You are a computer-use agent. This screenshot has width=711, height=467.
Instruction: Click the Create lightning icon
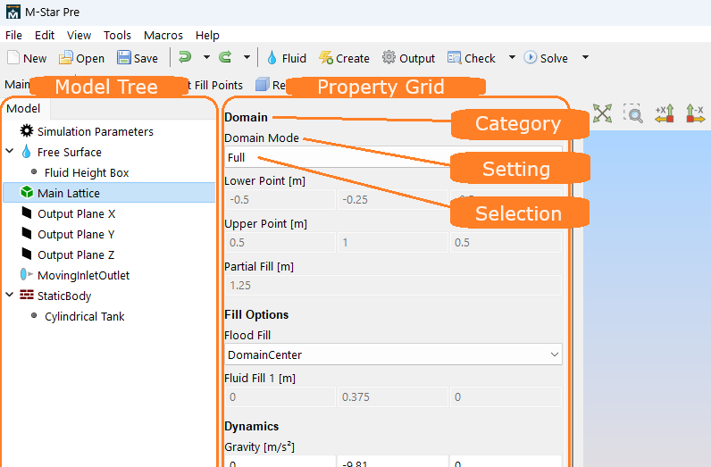tap(325, 57)
